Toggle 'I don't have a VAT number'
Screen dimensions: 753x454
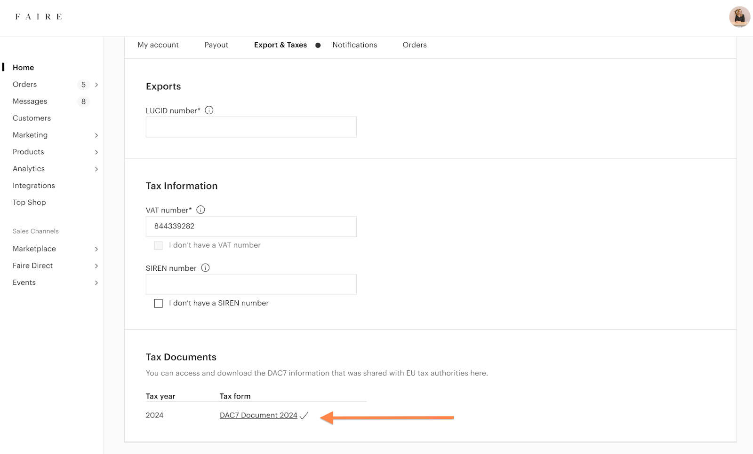pos(159,245)
